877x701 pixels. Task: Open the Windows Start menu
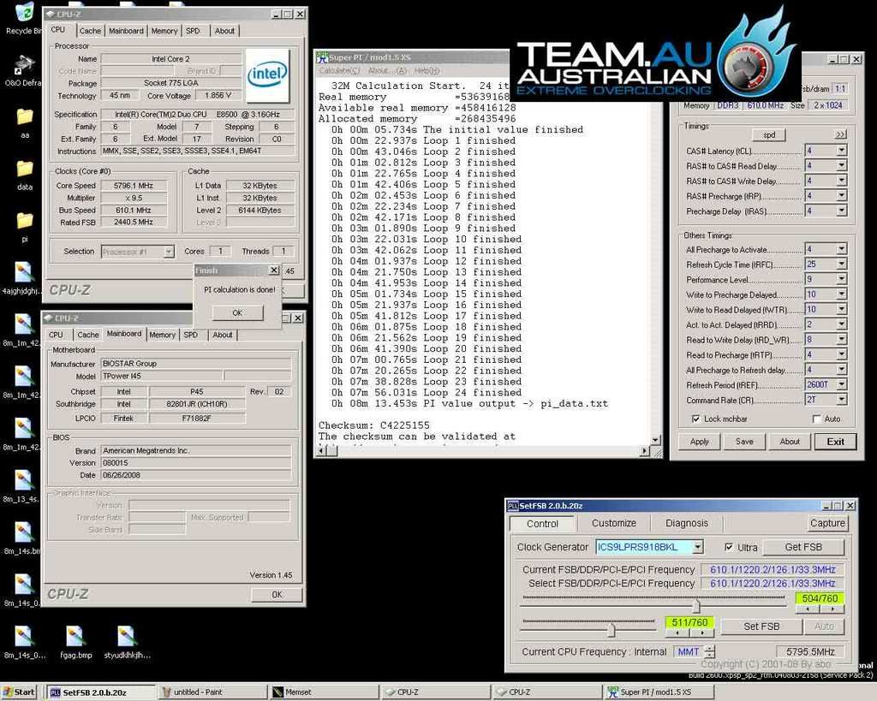tap(19, 692)
